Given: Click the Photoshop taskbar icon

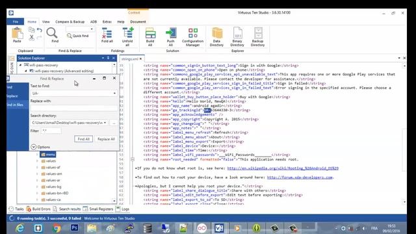Looking at the screenshot, I should click(x=75, y=228).
